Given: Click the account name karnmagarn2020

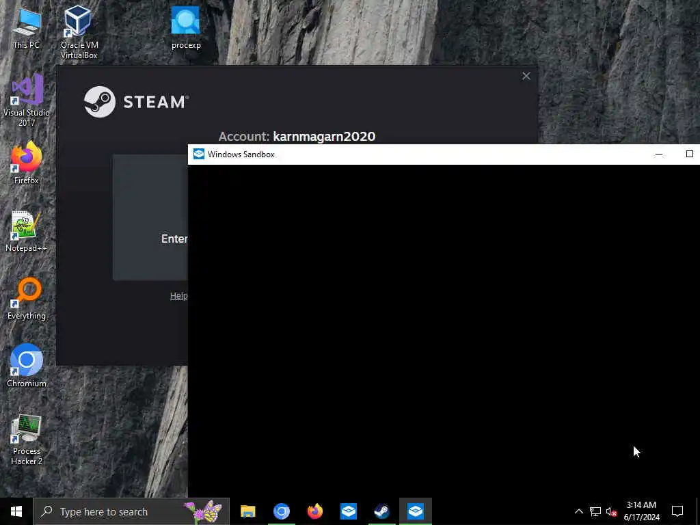Looking at the screenshot, I should coord(324,137).
